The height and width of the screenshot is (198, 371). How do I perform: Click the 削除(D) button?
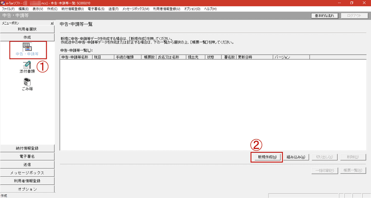pyautogui.click(x=353, y=157)
